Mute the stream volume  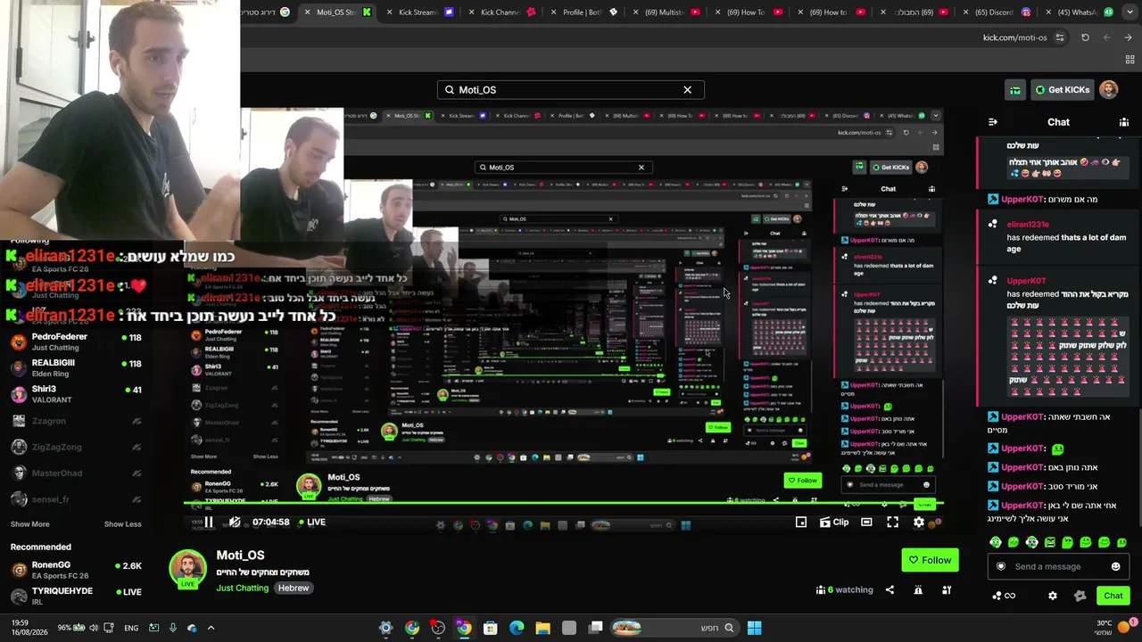point(235,523)
